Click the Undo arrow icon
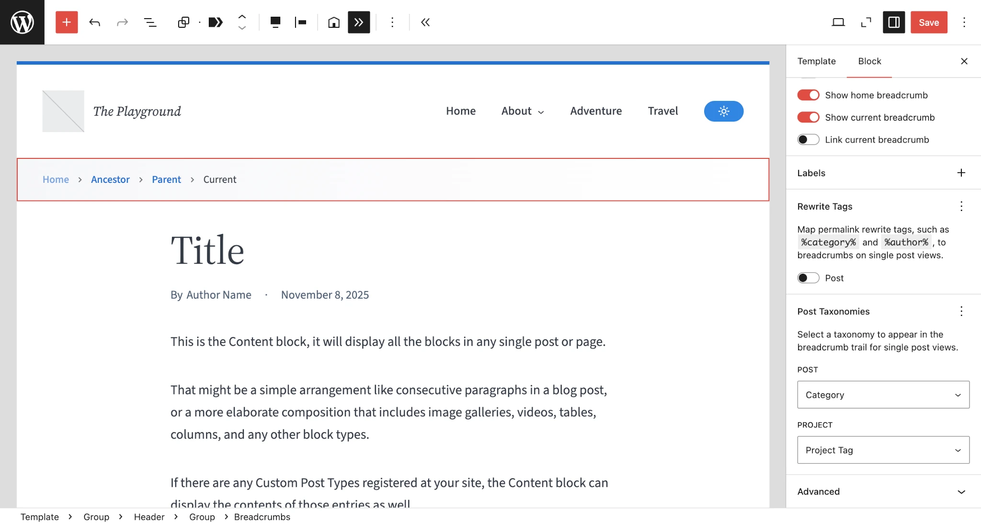This screenshot has width=981, height=525. (94, 22)
